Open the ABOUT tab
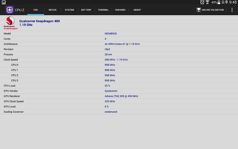The height and width of the screenshot is (149, 238). [x=137, y=10]
